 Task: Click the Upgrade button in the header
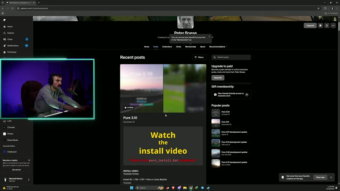coord(310,25)
